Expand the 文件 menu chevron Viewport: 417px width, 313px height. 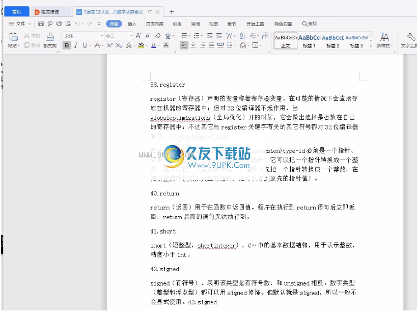tap(30, 23)
